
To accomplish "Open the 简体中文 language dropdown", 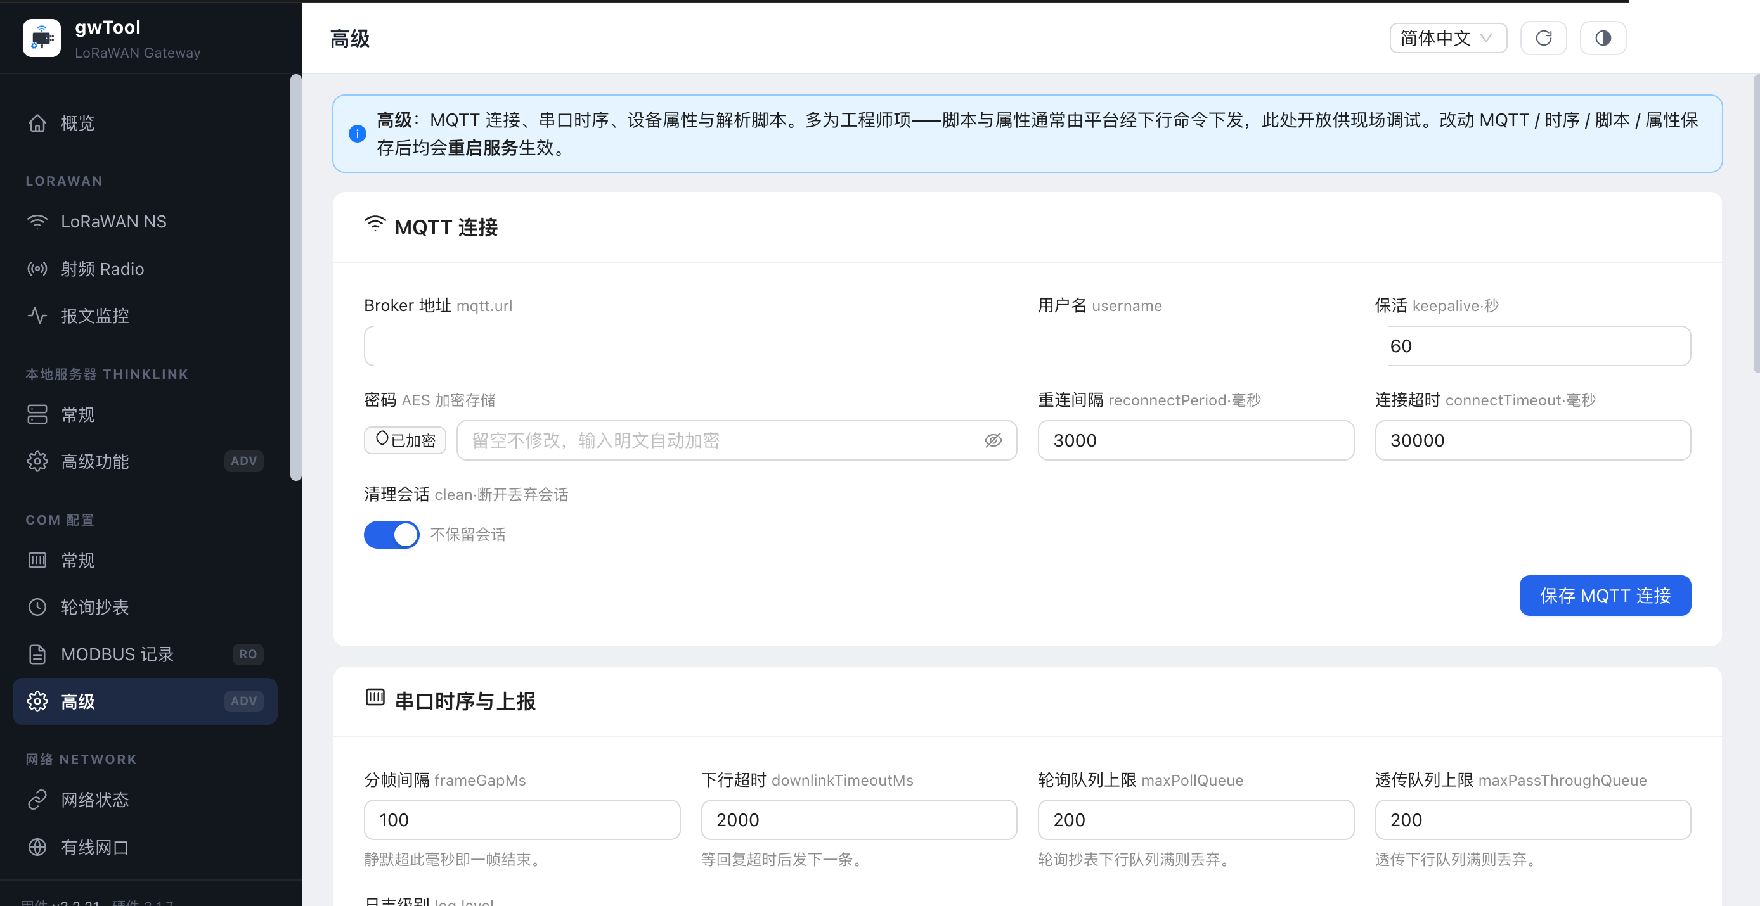I will 1448,38.
